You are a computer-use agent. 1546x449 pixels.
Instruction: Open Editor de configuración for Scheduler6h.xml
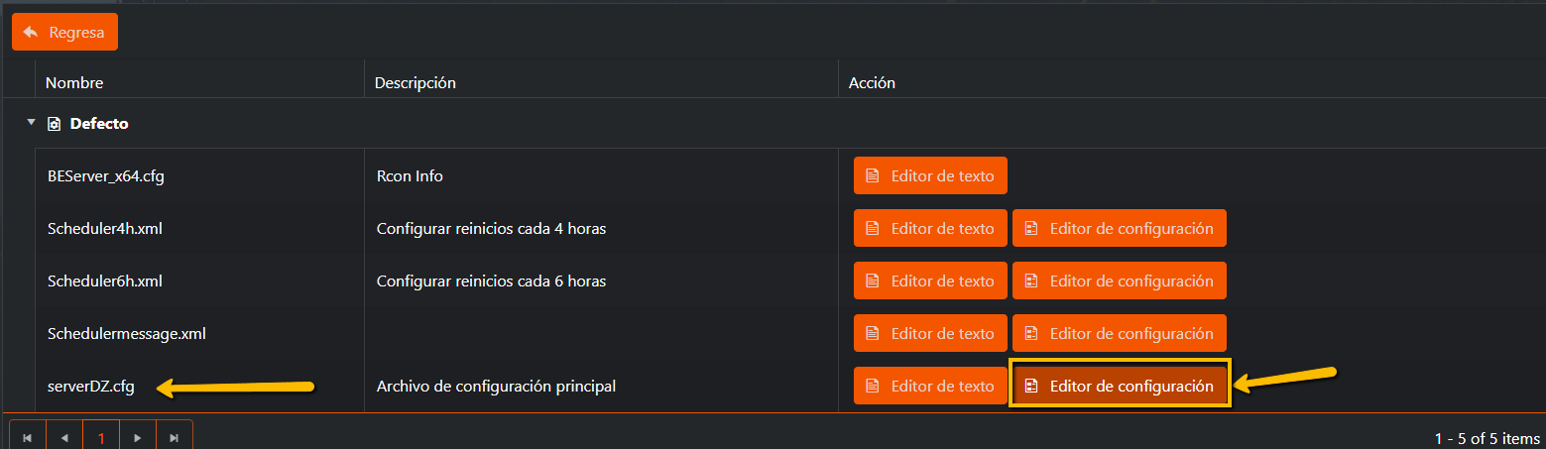[x=1119, y=281]
